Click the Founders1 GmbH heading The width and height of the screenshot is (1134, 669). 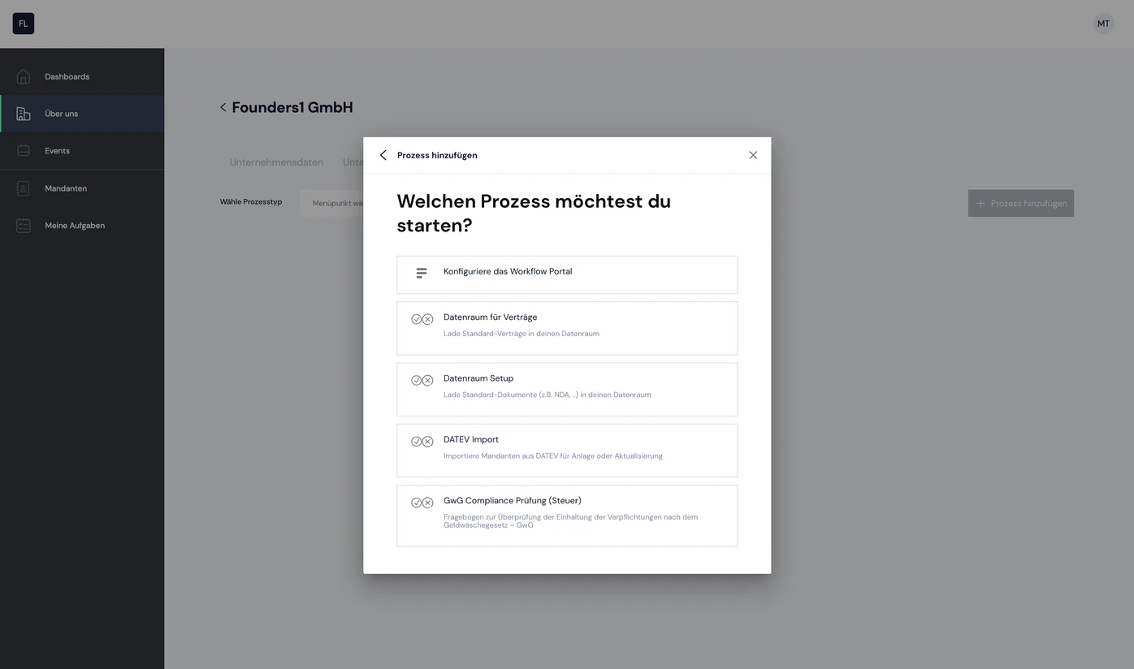(x=292, y=107)
